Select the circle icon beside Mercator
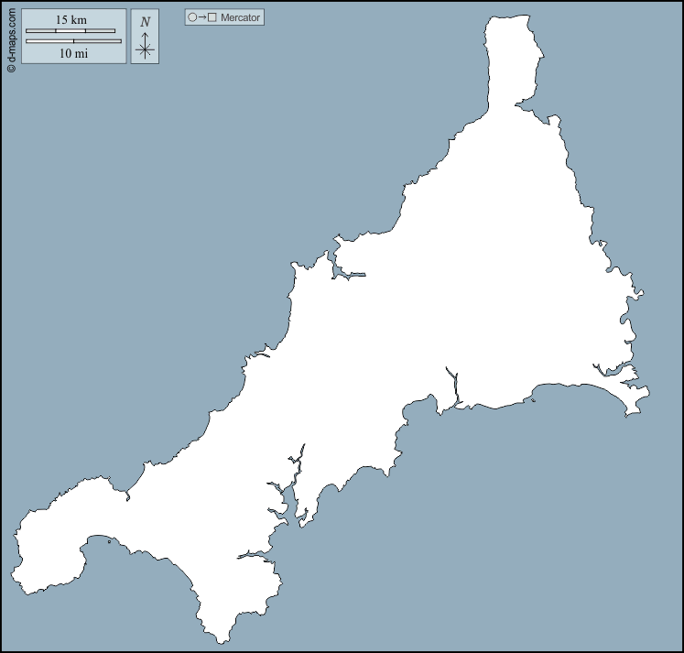 192,17
